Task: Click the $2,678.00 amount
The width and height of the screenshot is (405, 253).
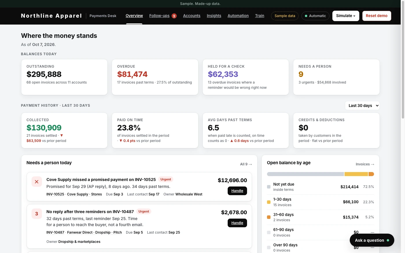Action: [x=234, y=213]
